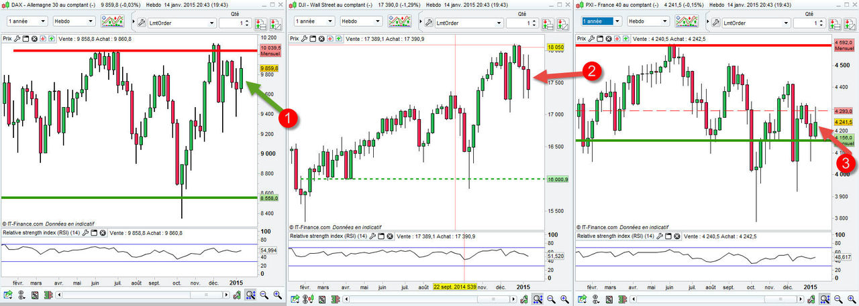This screenshot has height=306, width=859.
Task: Open indicators button in PXI window
Action: [x=687, y=21]
